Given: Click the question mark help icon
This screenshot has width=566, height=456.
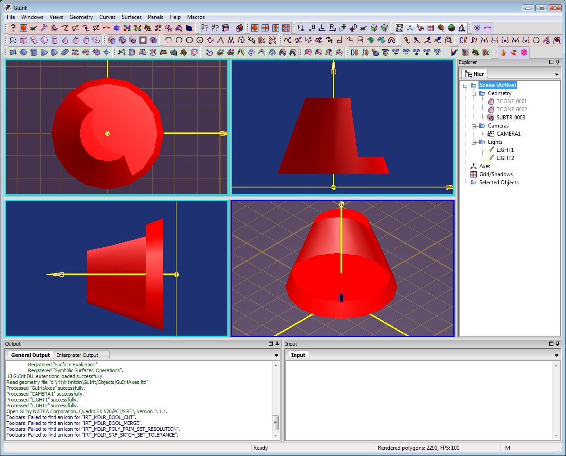Looking at the screenshot, I should click(13, 28).
